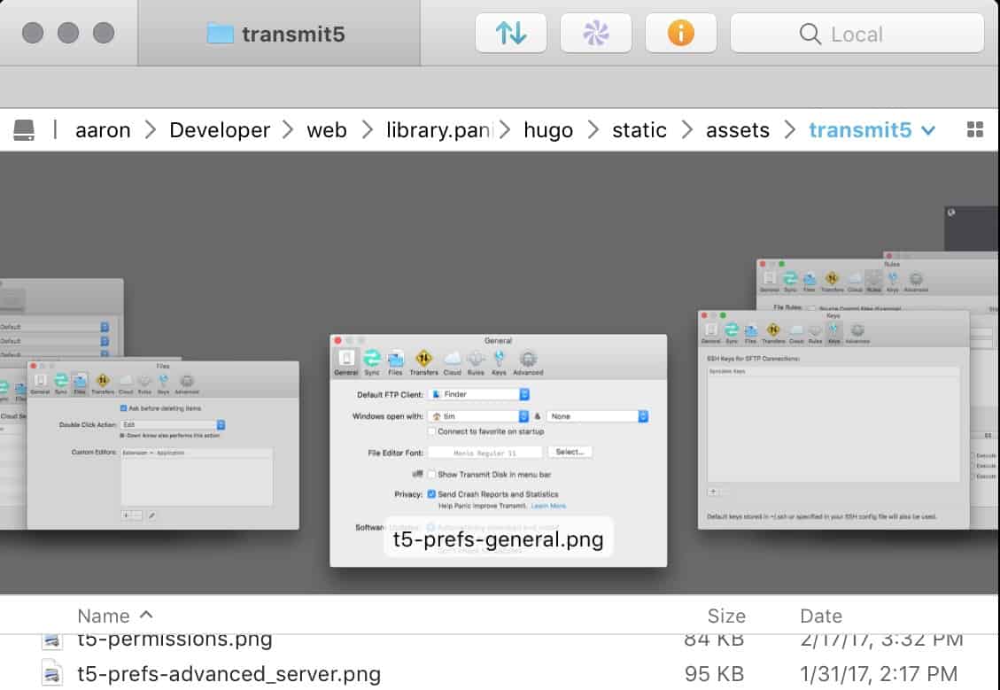Sort by the Date column header
Screen dimensions: 1000x690
[821, 616]
